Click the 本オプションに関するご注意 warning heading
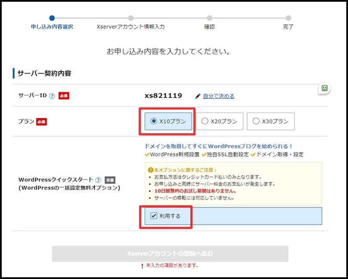 tap(185, 170)
